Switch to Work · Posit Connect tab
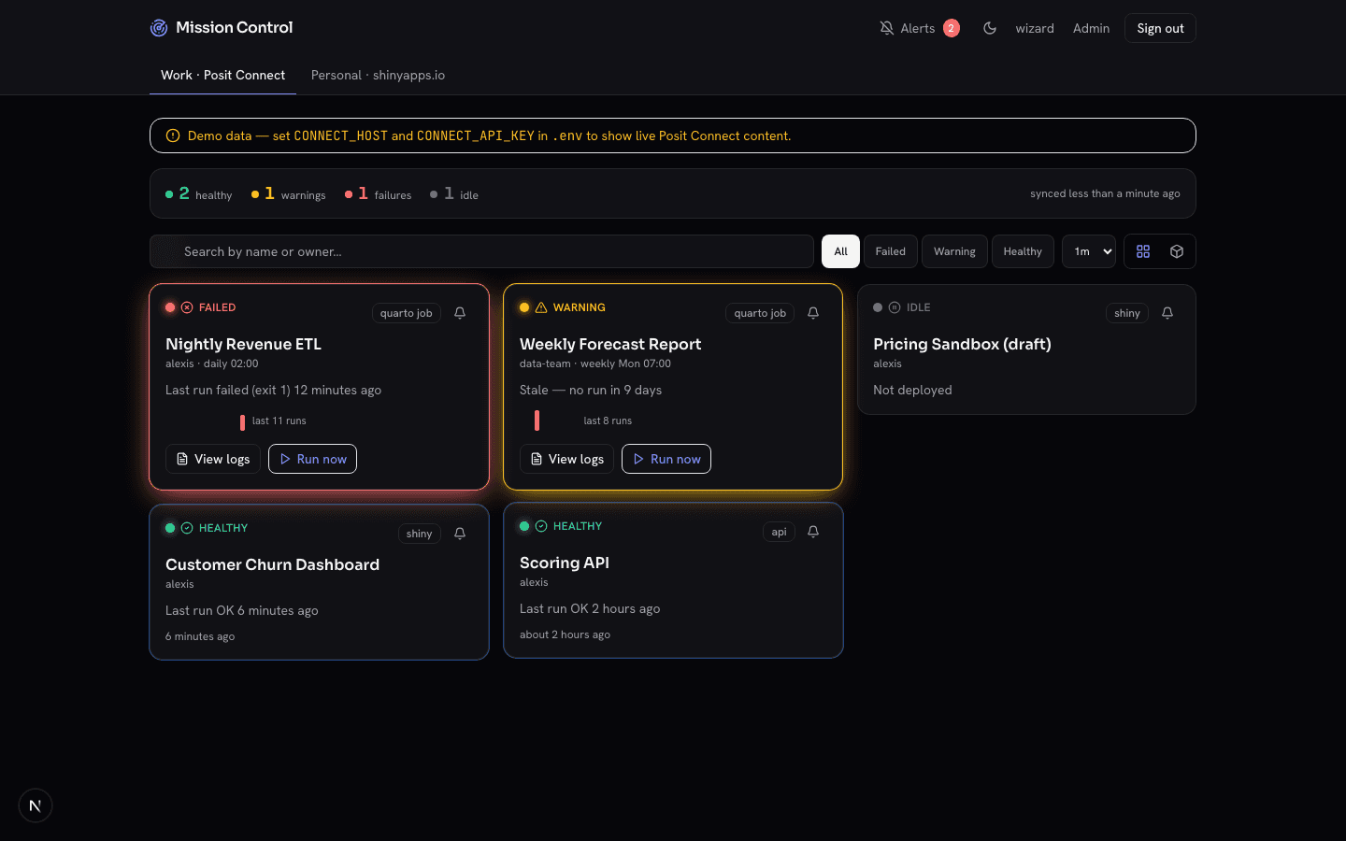 tap(222, 75)
